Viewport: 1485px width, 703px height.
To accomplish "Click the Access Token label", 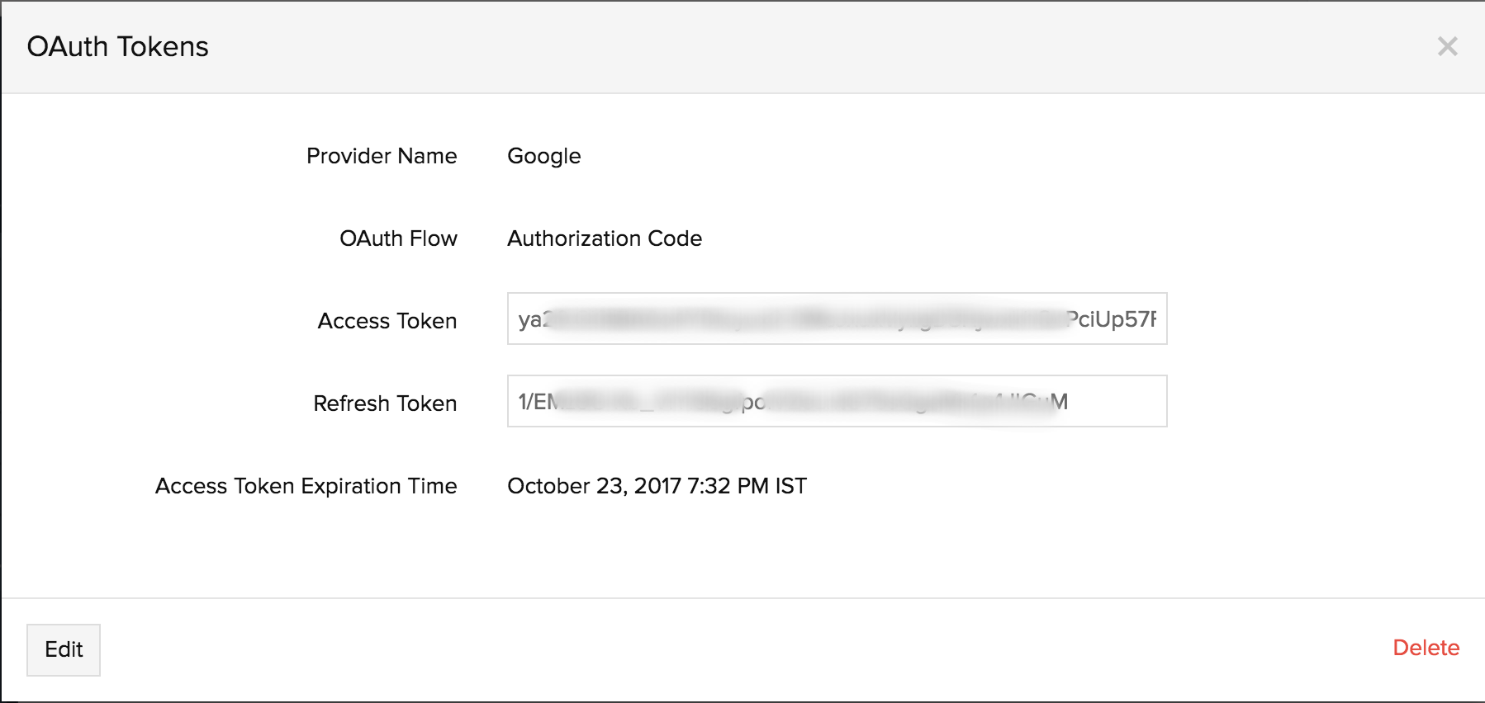I will tap(386, 321).
